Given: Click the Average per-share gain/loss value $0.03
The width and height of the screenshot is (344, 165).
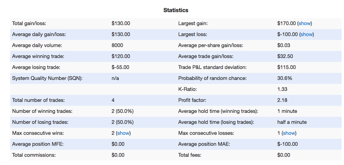Looking at the screenshot, I should click(284, 45).
